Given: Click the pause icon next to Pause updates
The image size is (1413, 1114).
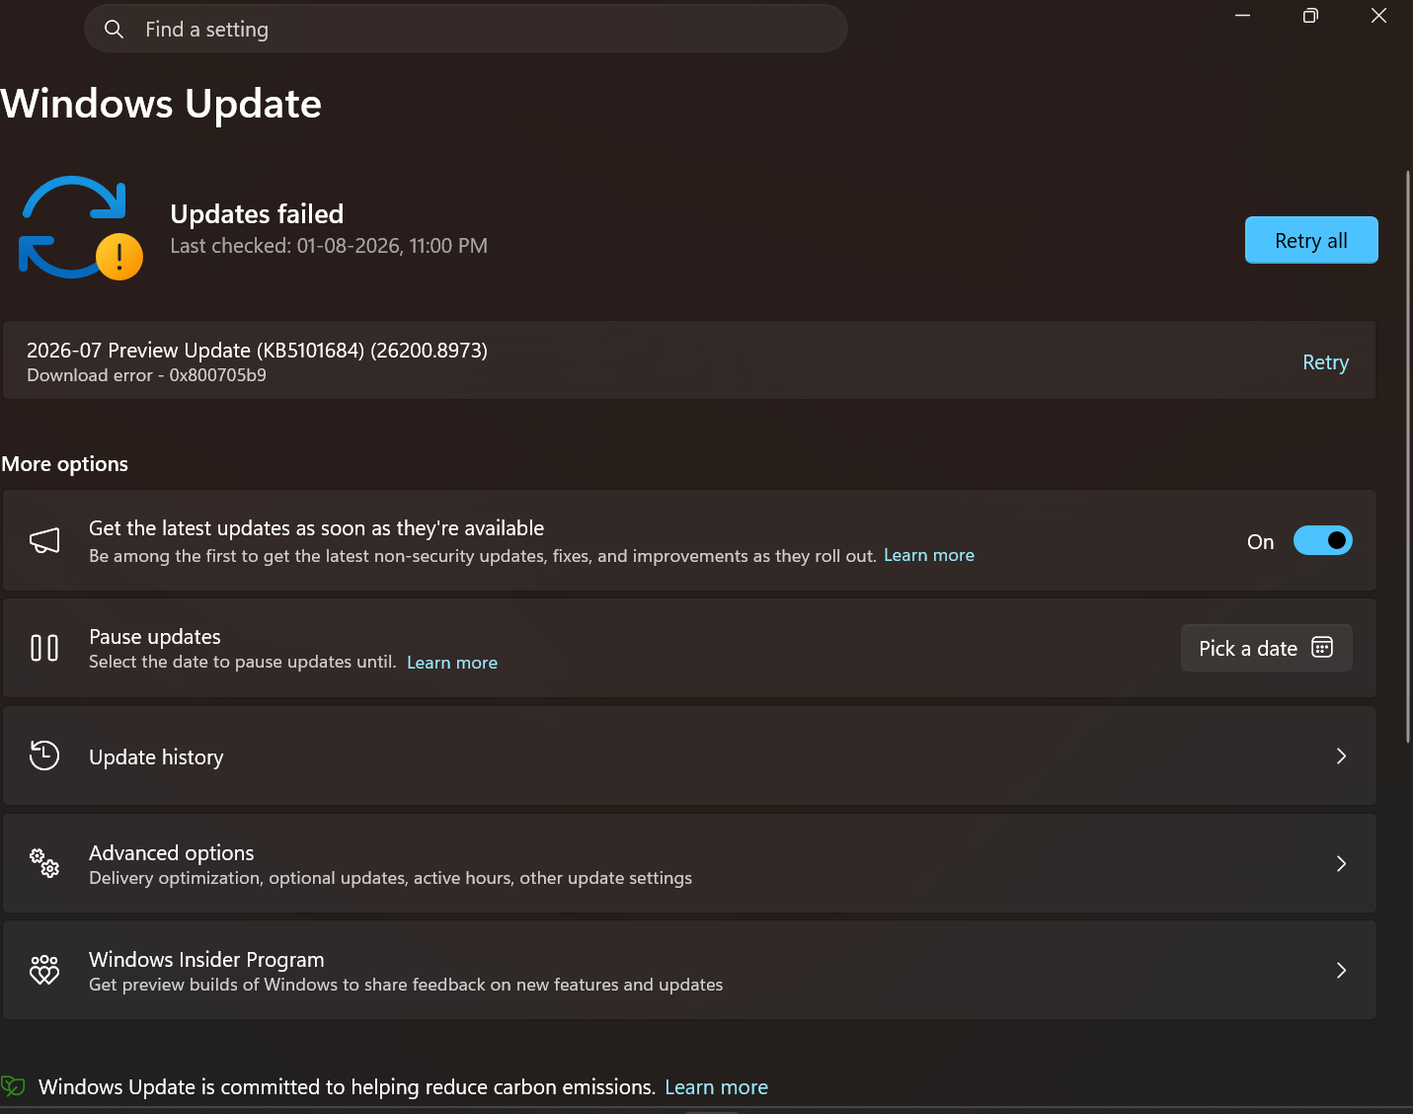Looking at the screenshot, I should pyautogui.click(x=44, y=648).
